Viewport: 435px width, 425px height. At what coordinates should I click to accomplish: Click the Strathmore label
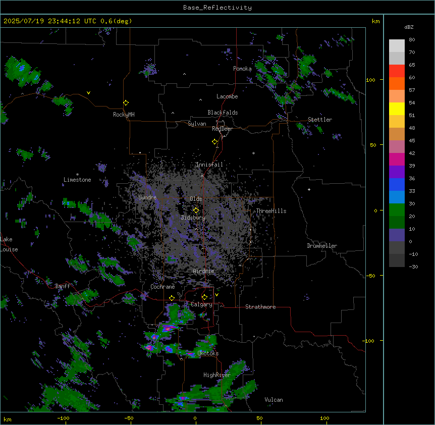click(260, 307)
